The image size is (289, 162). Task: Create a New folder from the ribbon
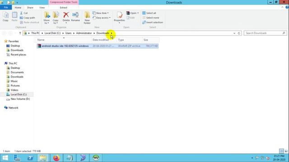tap(87, 18)
